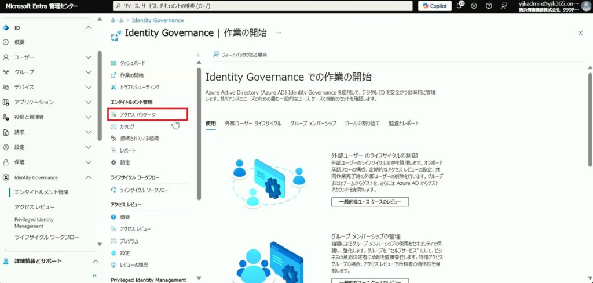Expand the 保護 section chevron

[x=89, y=162]
